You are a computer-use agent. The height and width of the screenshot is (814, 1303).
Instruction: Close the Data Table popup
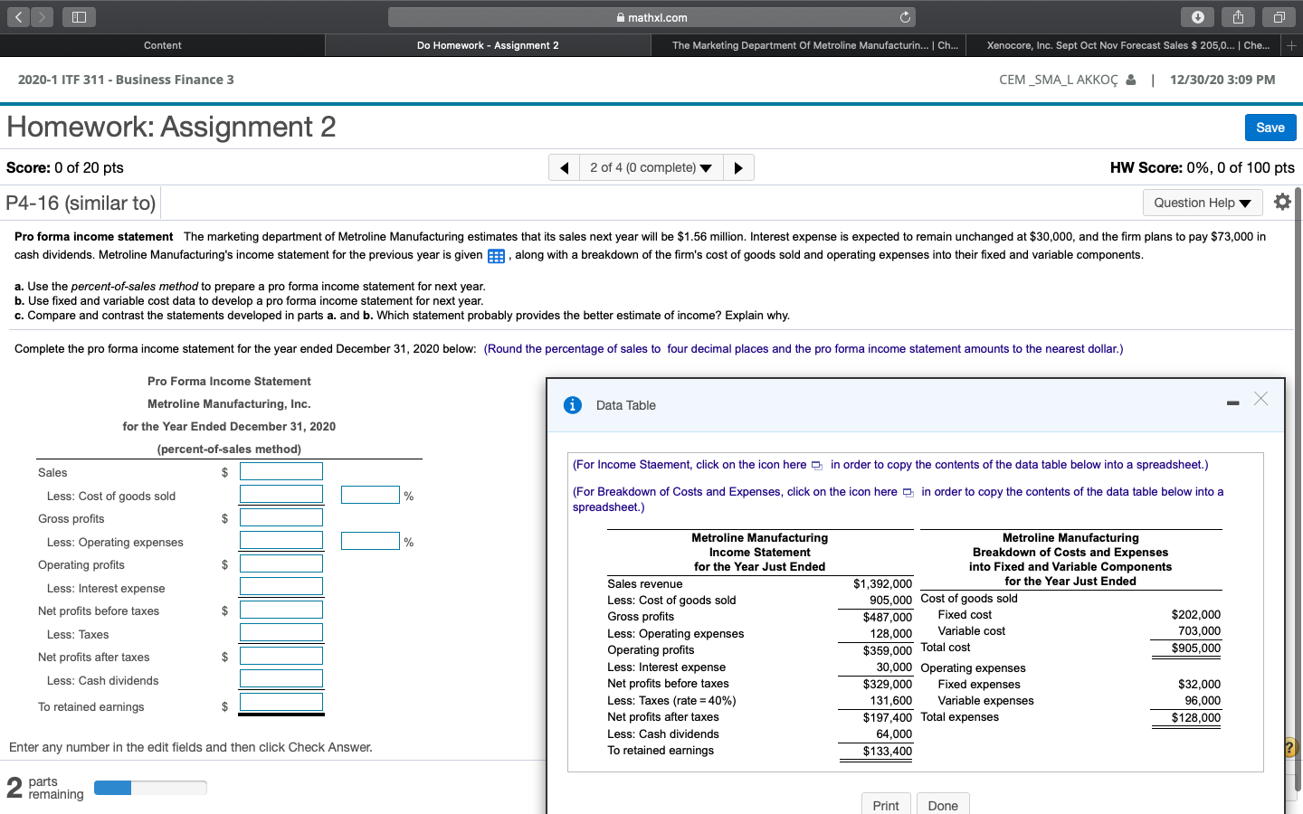[x=1261, y=399]
